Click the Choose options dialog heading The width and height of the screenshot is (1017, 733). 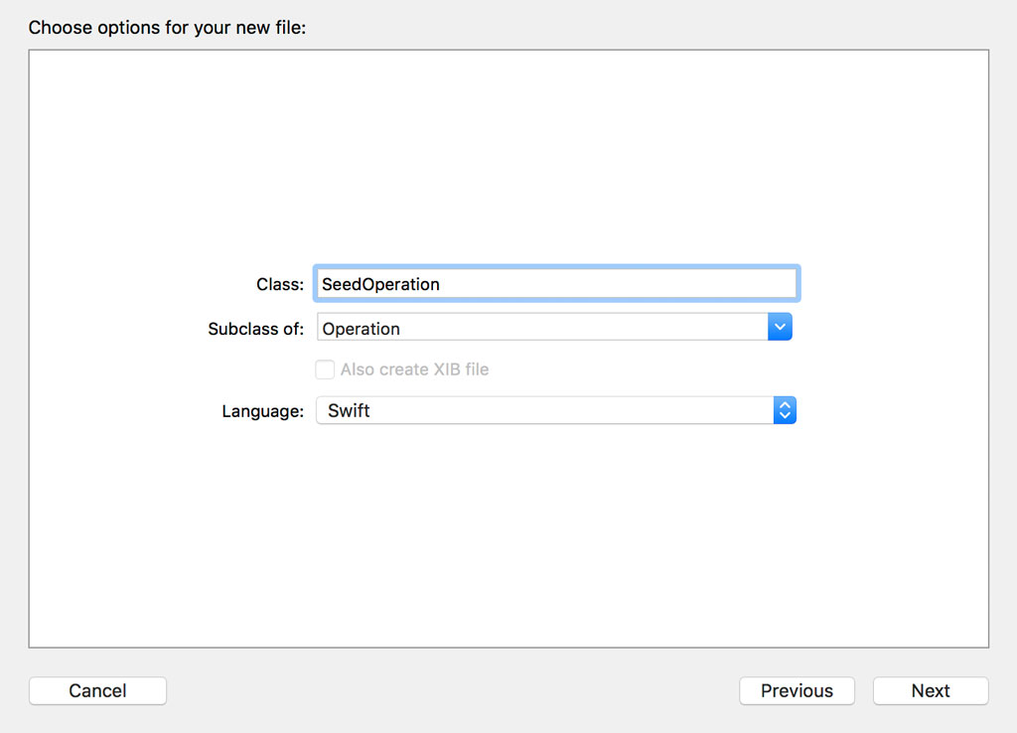click(167, 27)
